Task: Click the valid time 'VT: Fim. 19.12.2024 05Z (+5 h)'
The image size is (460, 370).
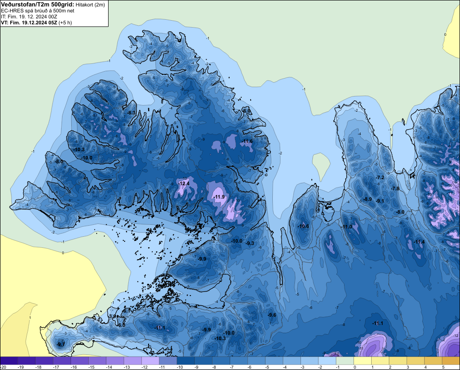Action: click(36, 23)
